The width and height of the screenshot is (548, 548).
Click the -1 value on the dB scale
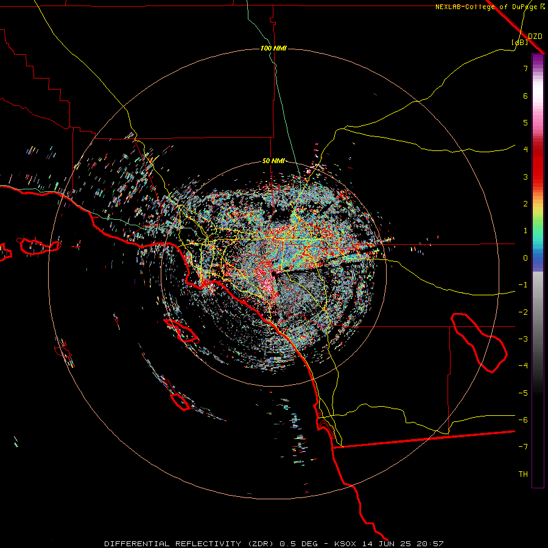coord(523,285)
